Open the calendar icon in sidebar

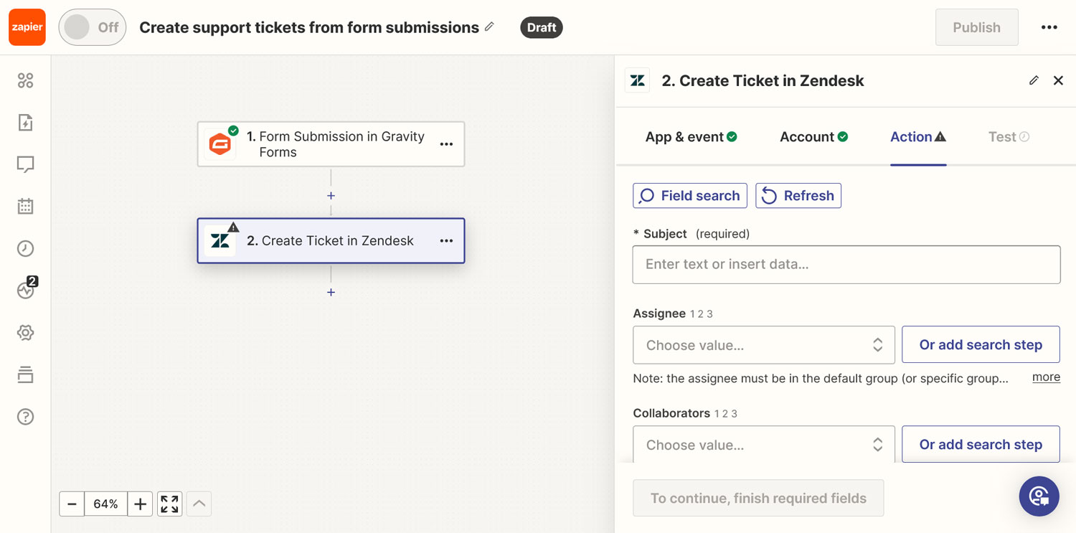[x=25, y=207]
